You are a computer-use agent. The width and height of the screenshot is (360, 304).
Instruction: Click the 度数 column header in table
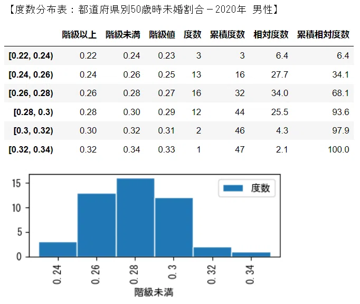tap(192, 35)
